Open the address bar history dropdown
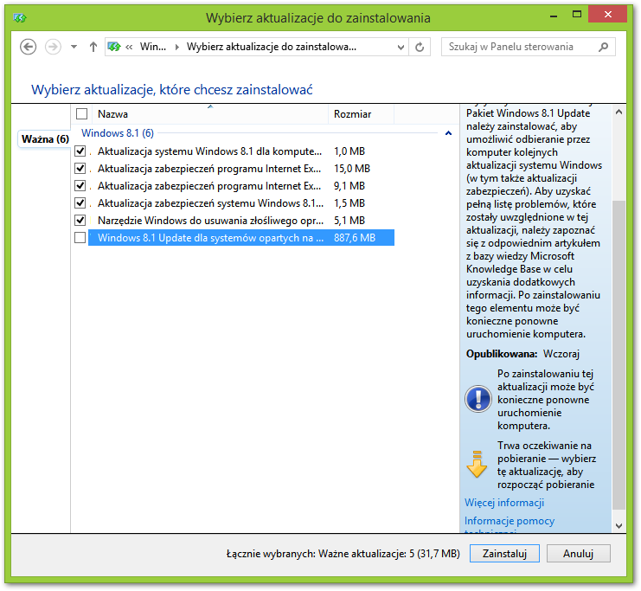 (x=401, y=48)
